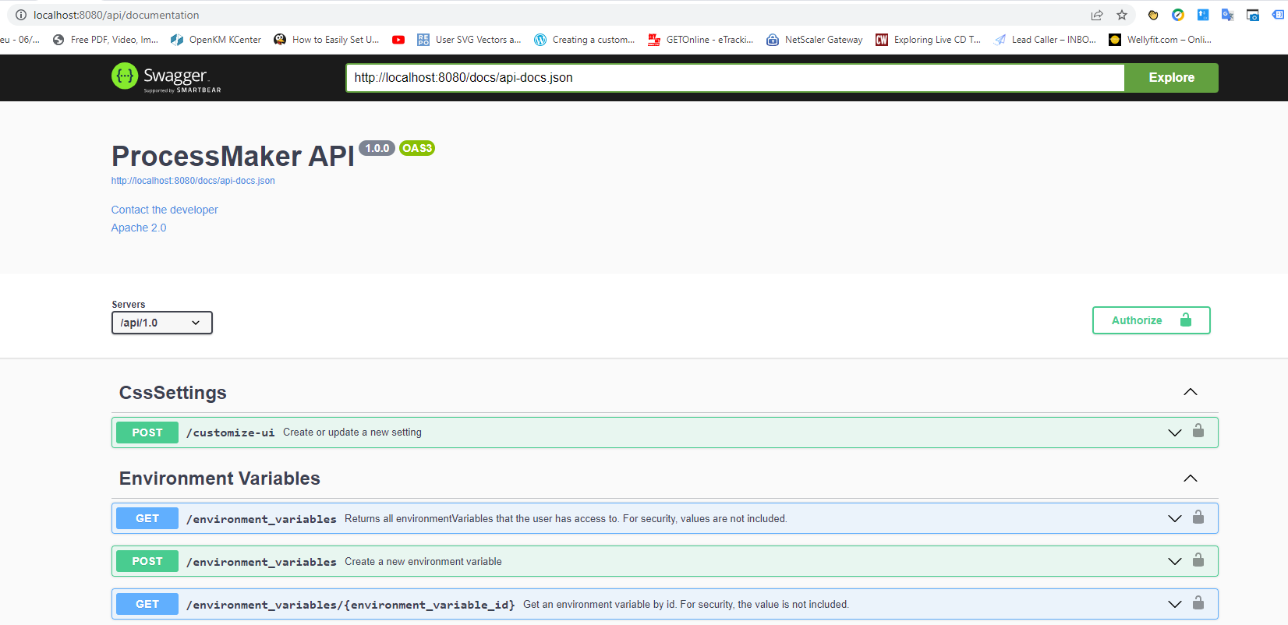Click 'Create or update a new setting' text
This screenshot has height=625, width=1288.
click(352, 433)
